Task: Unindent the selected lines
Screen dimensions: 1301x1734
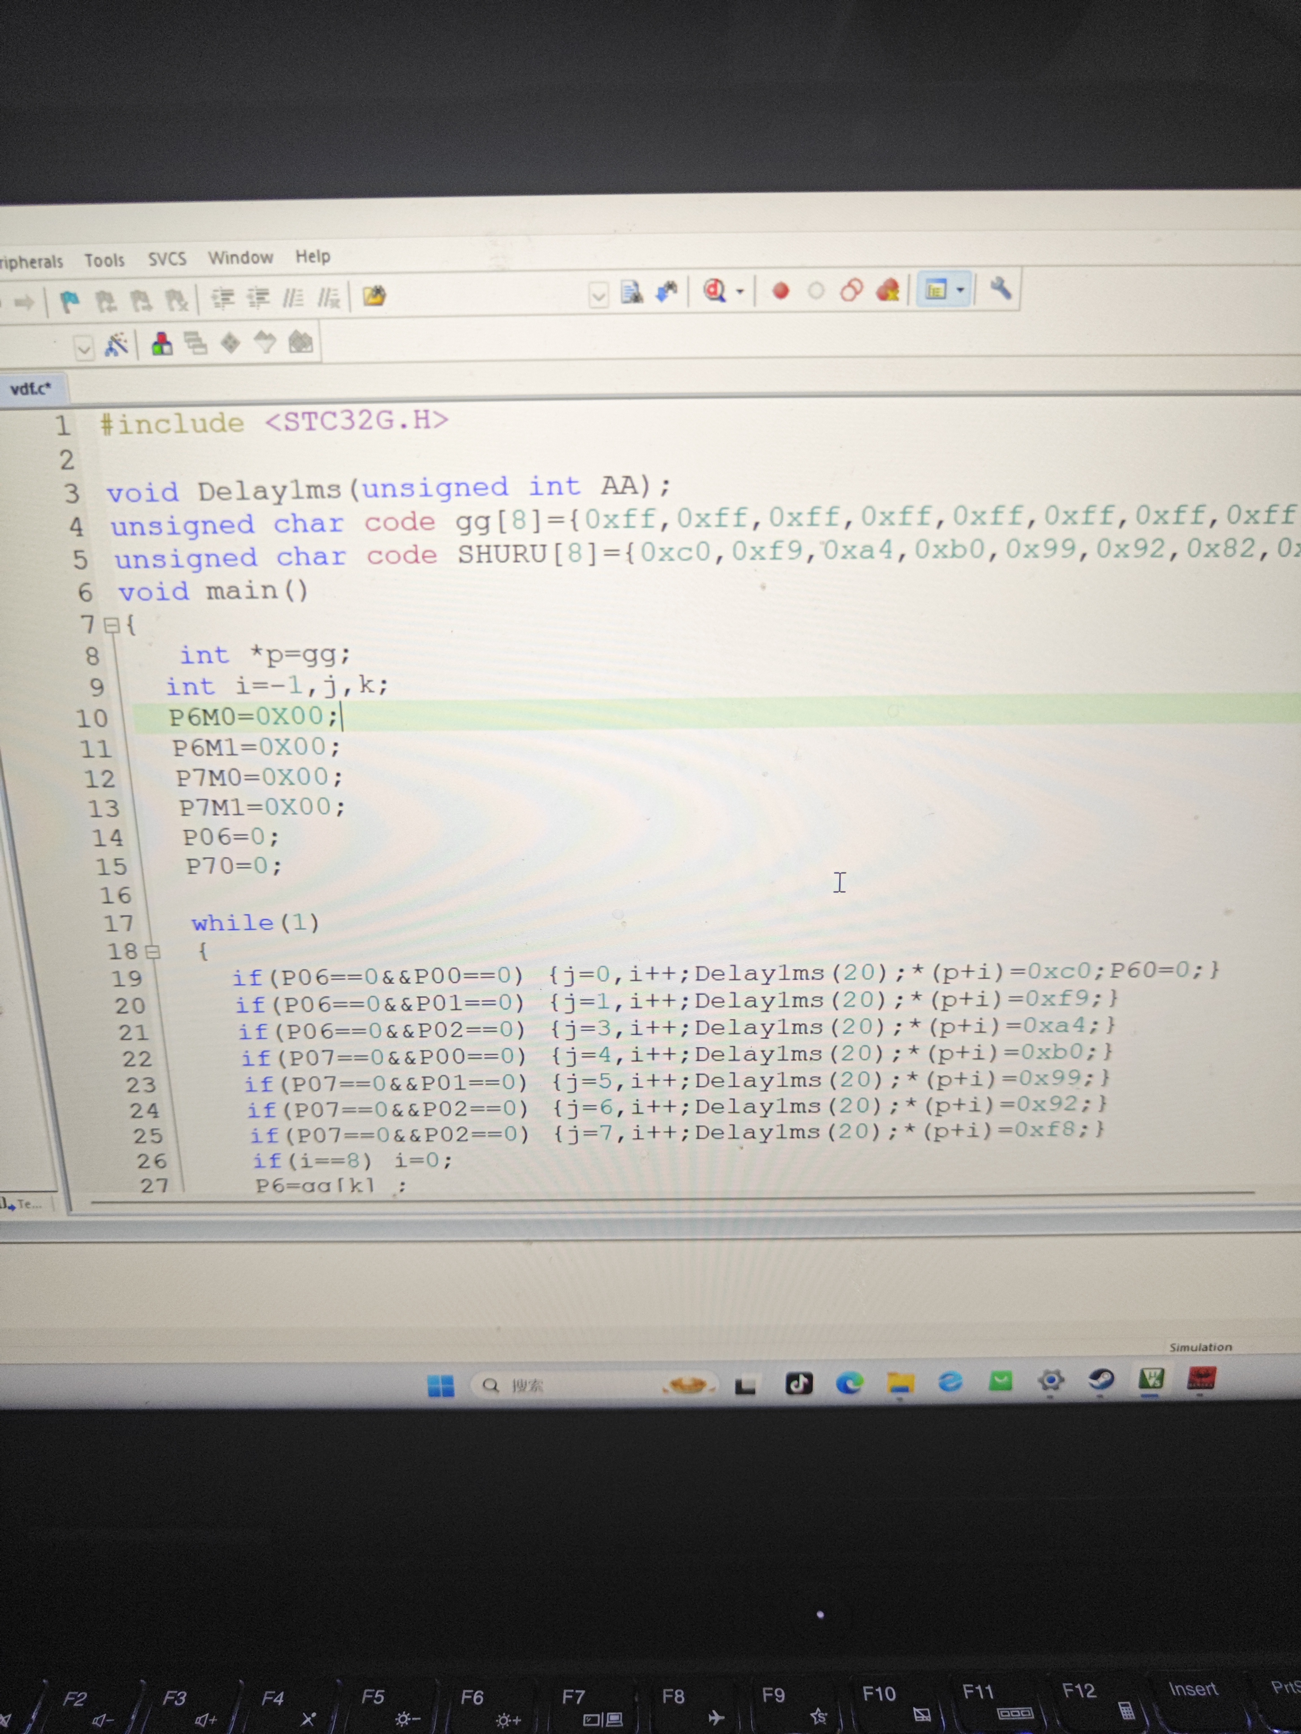Action: pos(259,298)
